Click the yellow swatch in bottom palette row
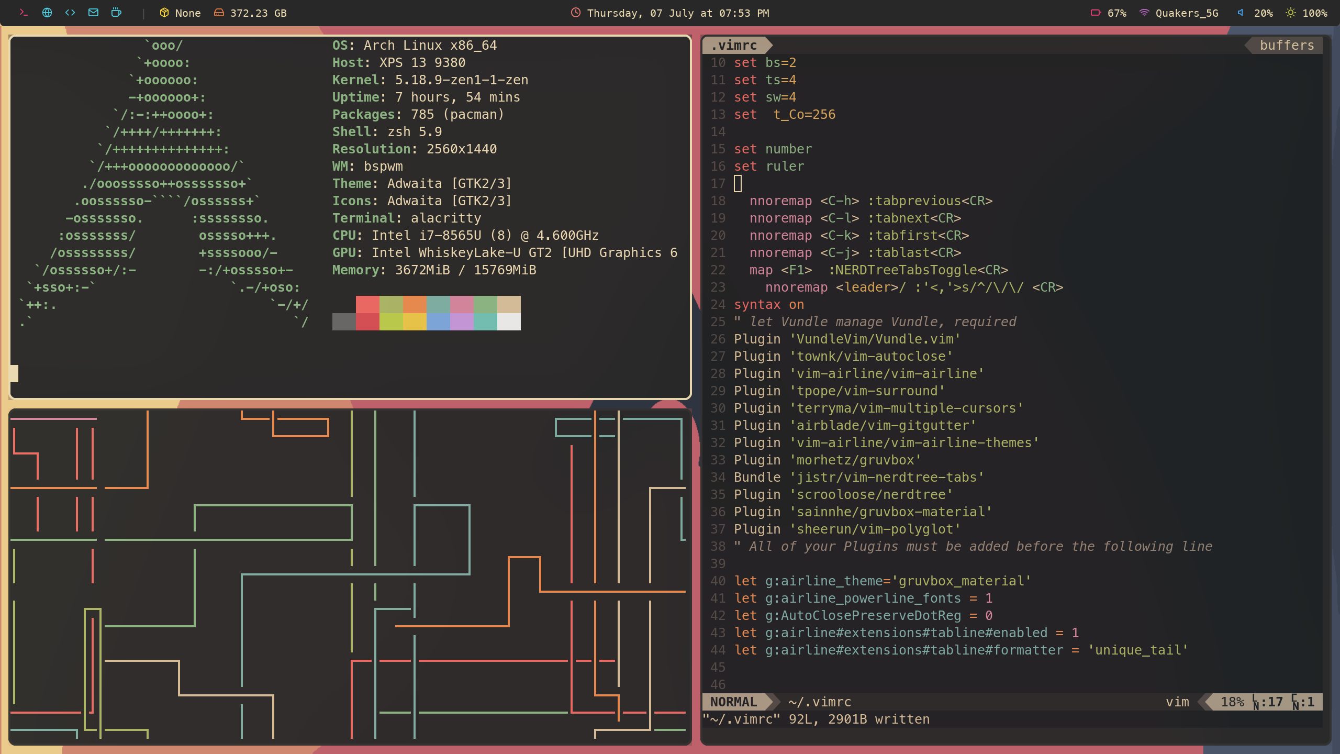The image size is (1340, 754). 415,321
